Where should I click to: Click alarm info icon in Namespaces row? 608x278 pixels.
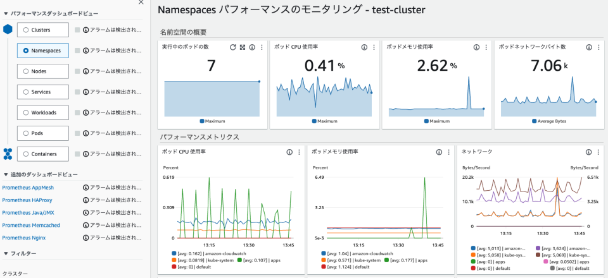pyautogui.click(x=85, y=51)
